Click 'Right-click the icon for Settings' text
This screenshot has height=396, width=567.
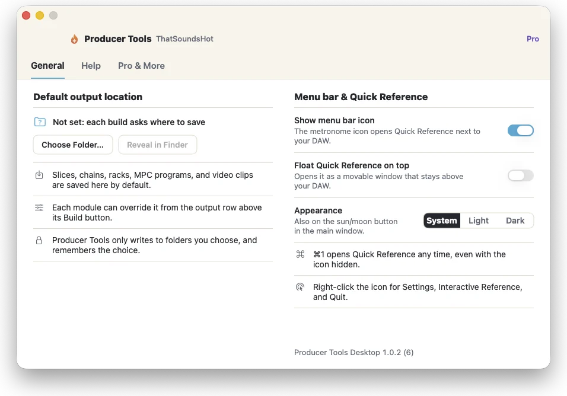click(418, 292)
